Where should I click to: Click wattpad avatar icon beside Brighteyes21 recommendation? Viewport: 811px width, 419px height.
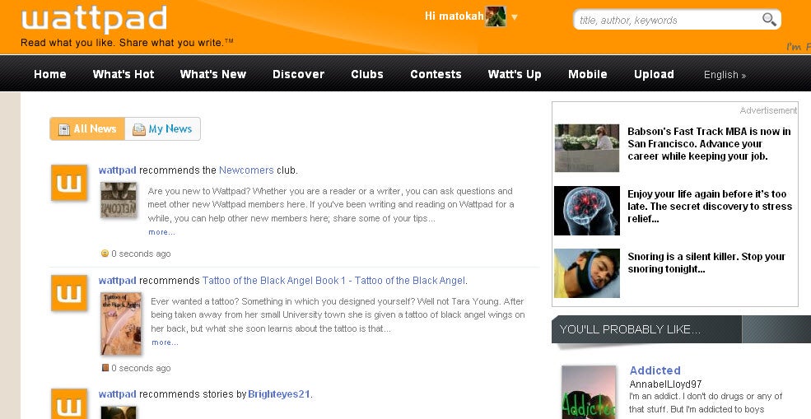tap(69, 404)
